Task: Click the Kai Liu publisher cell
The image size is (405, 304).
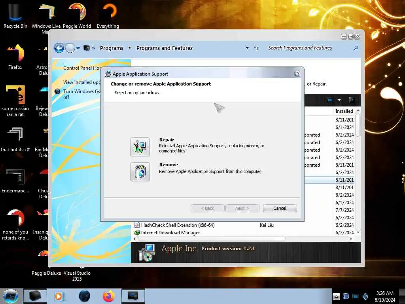Action: pyautogui.click(x=267, y=225)
